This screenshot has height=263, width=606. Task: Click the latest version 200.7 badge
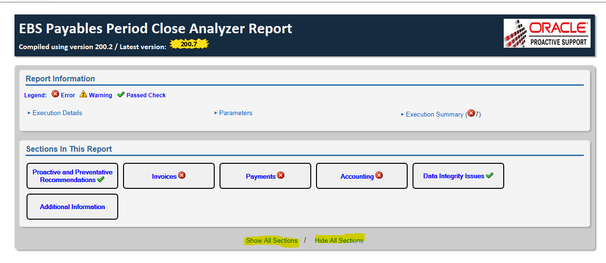(x=189, y=44)
